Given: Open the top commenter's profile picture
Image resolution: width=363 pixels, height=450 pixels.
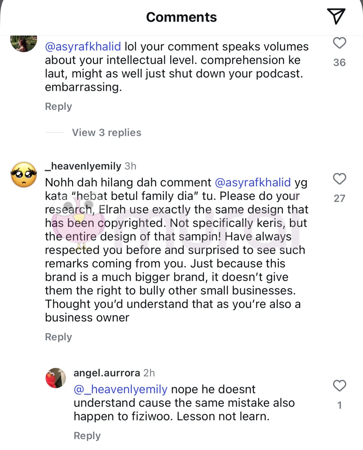Looking at the screenshot, I should click(24, 42).
